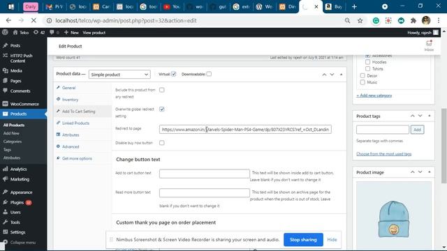Open Pages in the sidebar
Screen dimensions: 447x251
15,81
